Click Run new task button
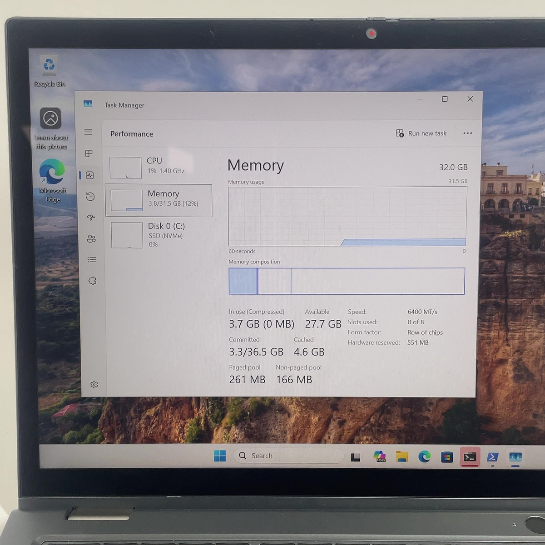Viewport: 545px width, 545px height. (x=421, y=133)
